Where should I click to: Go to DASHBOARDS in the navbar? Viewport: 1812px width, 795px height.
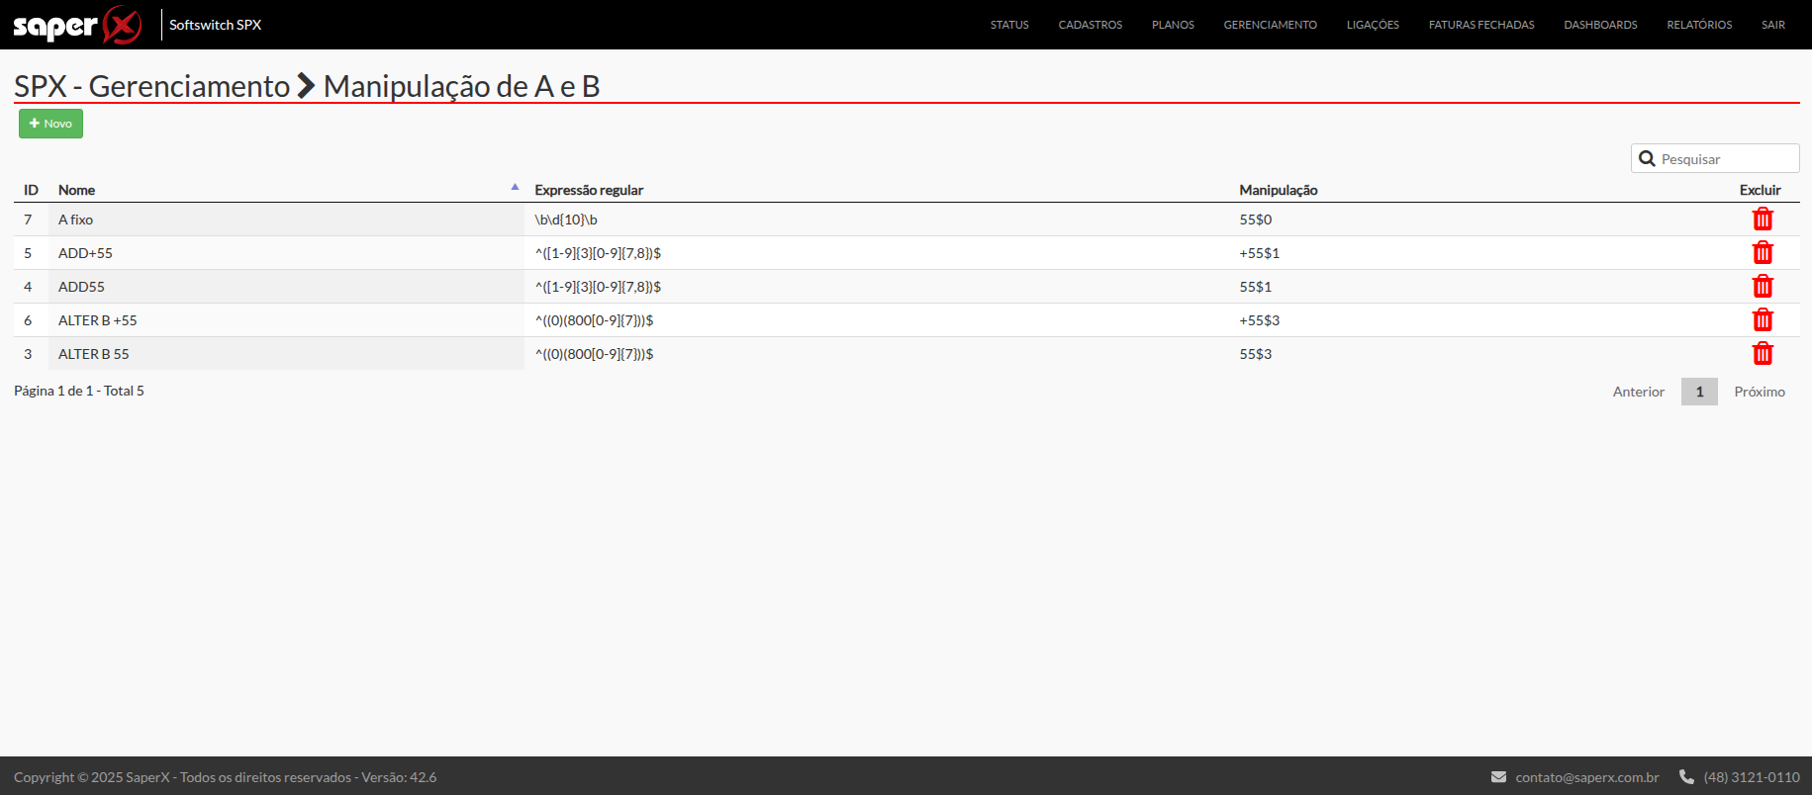tap(1599, 25)
